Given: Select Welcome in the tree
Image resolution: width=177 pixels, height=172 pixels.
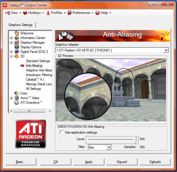Looking at the screenshot, I should point(27,33).
